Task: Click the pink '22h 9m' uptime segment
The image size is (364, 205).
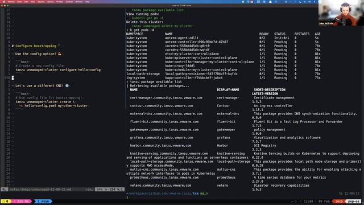Action: click(x=22, y=201)
